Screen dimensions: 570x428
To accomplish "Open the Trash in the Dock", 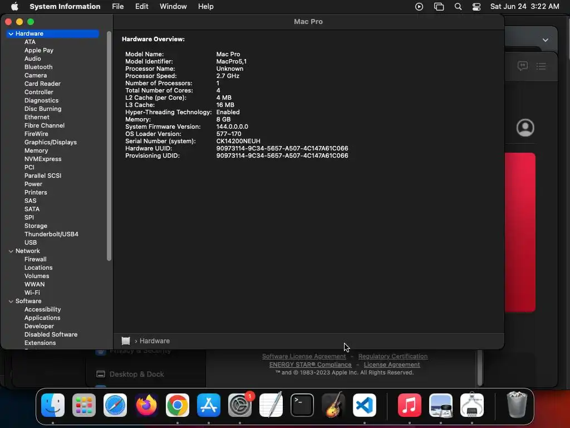I will coord(517,405).
